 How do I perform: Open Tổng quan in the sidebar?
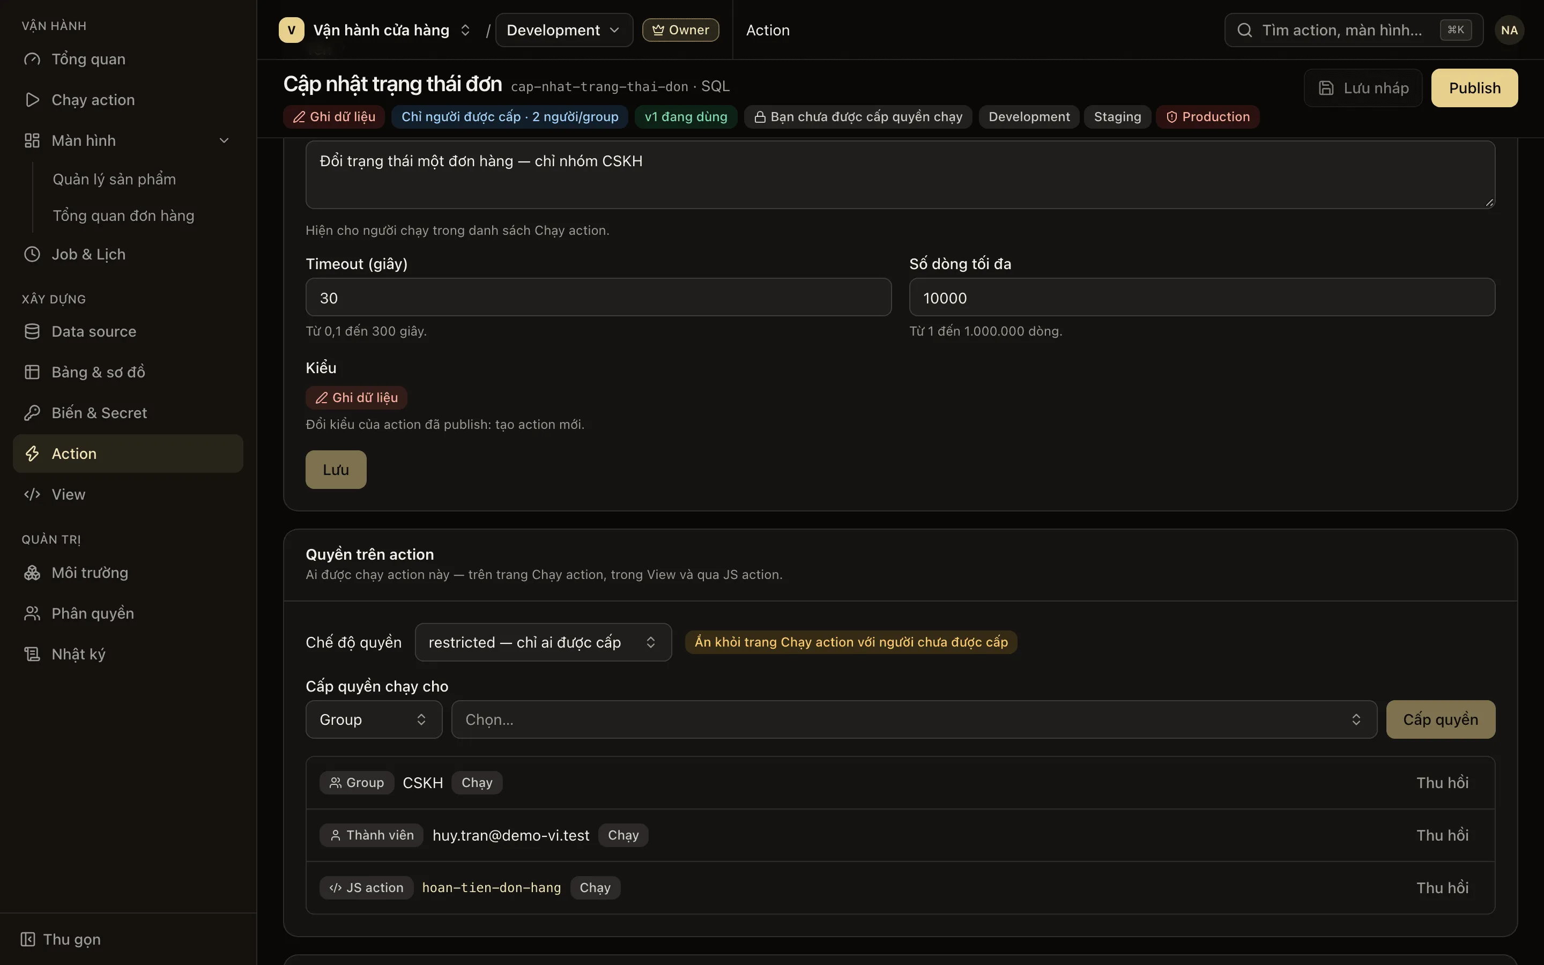coord(128,59)
